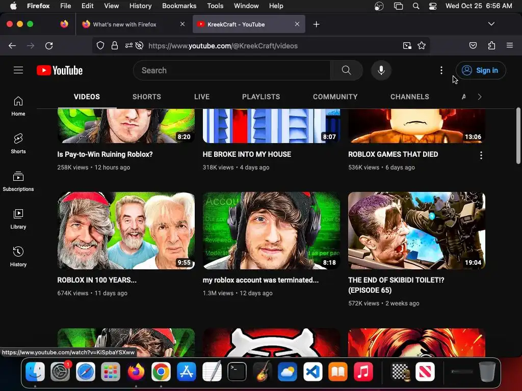Click the YouTube search input field

[x=232, y=70]
